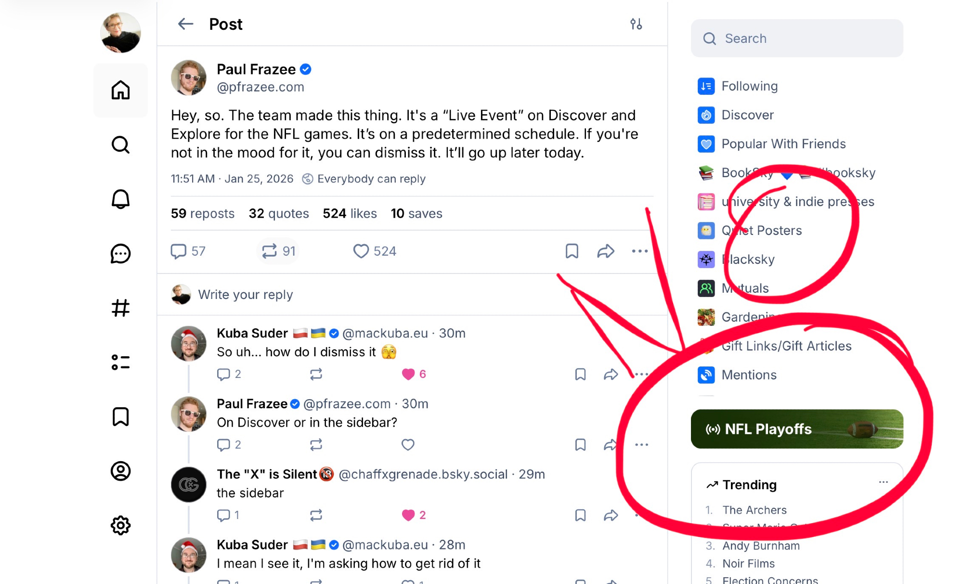963x584 pixels.
Task: Click thread preferences icon beside Post header
Action: [636, 24]
